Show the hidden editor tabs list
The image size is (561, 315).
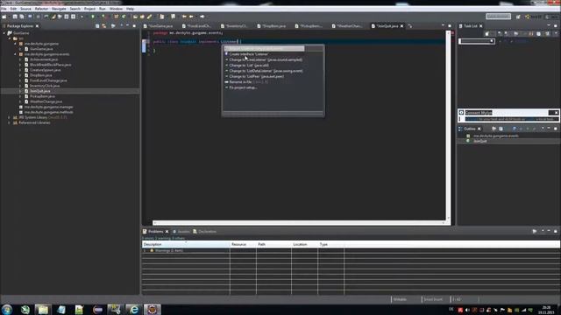[410, 26]
